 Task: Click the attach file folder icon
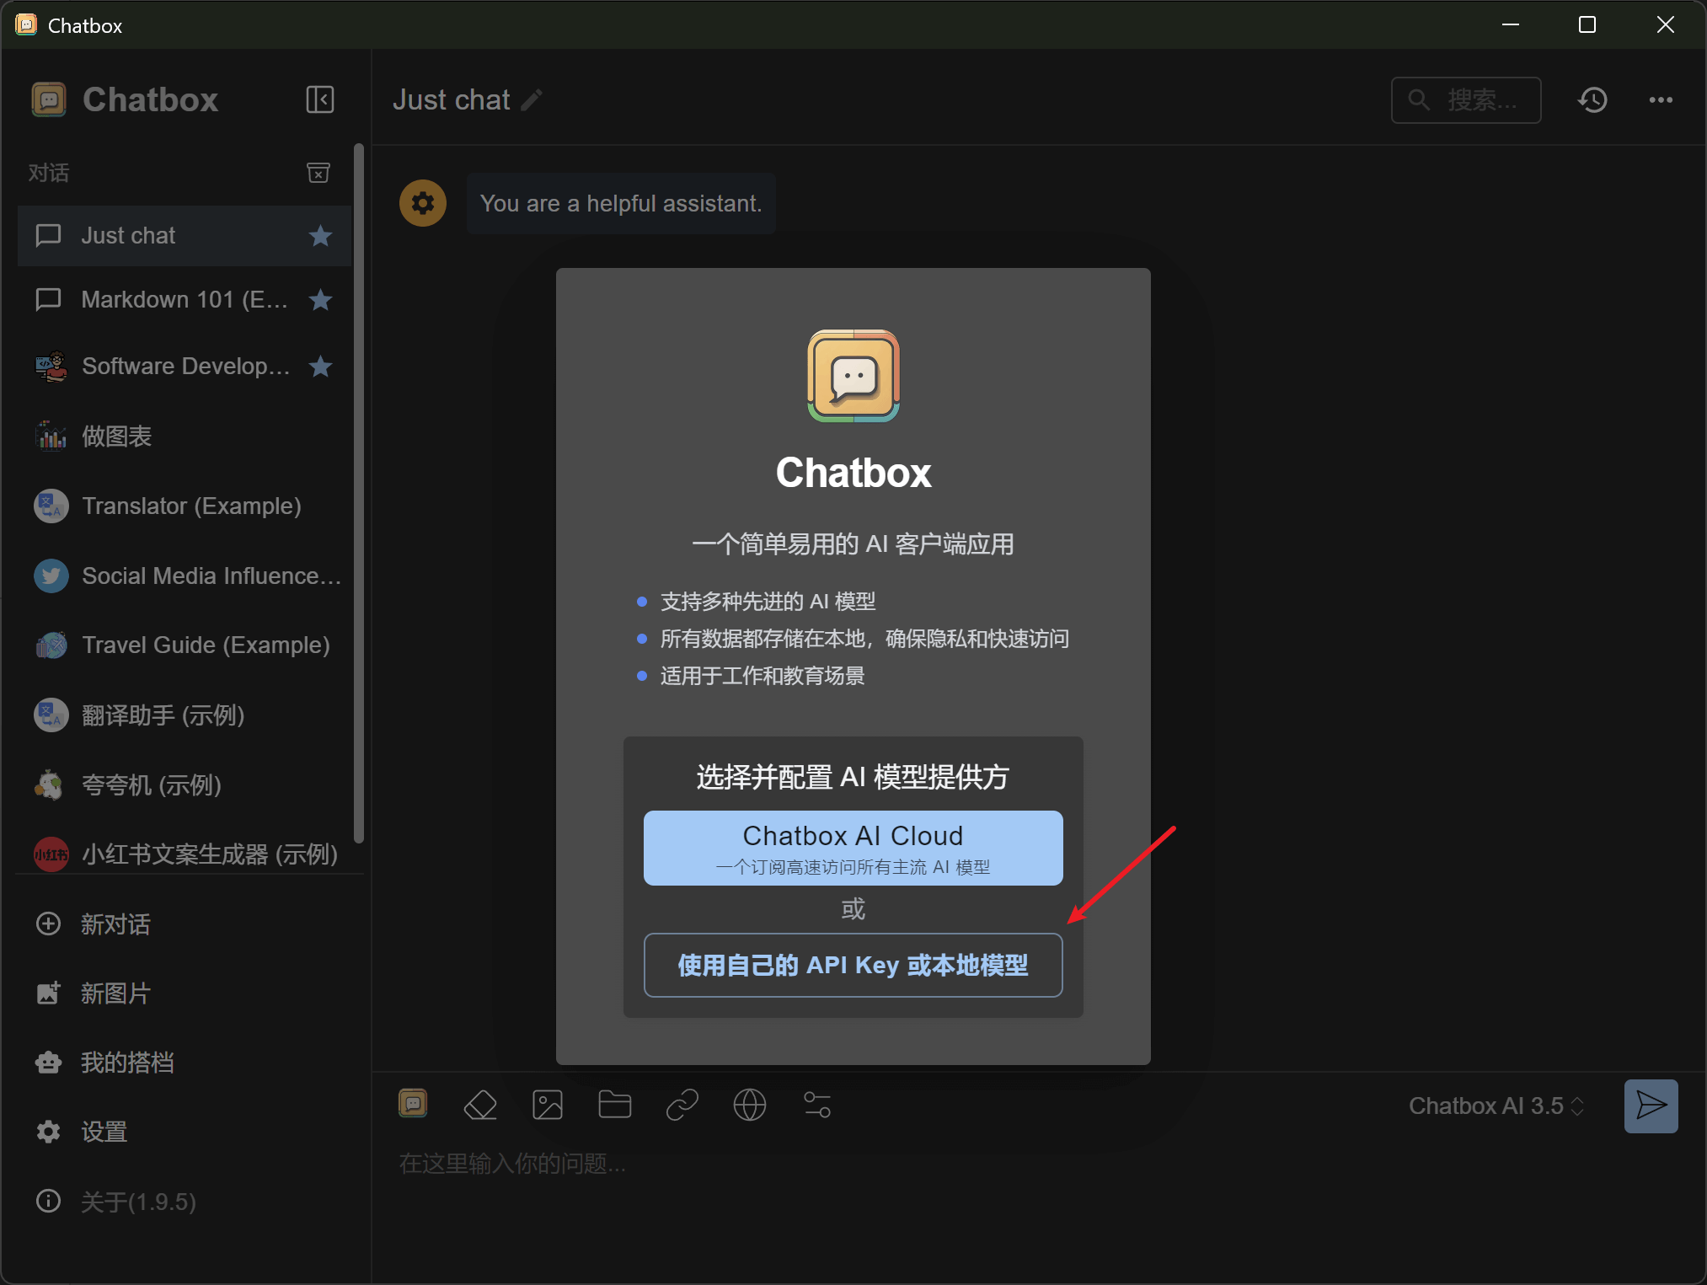614,1105
